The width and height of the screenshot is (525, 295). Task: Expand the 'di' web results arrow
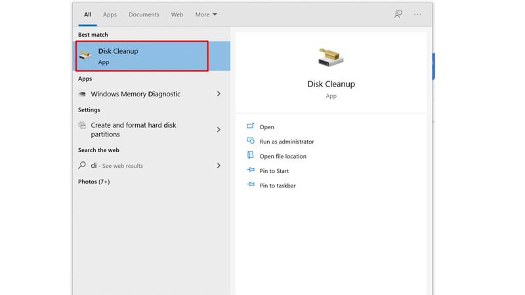[x=219, y=166]
